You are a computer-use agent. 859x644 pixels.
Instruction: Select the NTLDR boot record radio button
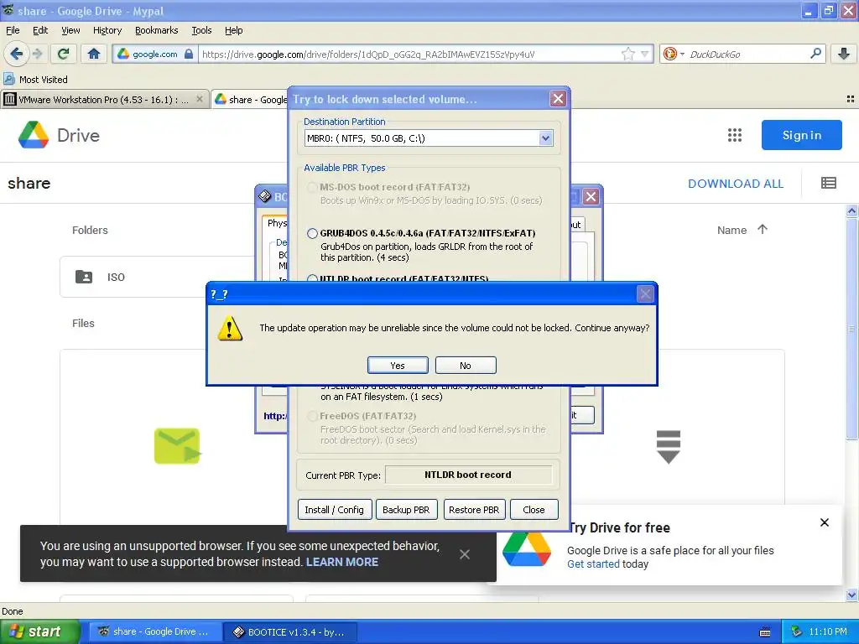(312, 278)
